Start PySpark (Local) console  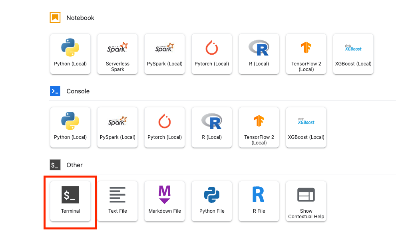click(x=117, y=127)
